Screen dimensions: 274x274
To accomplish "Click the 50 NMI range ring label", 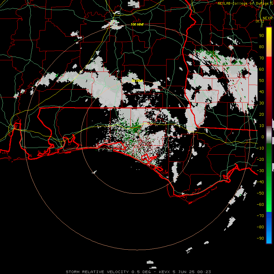I will 137,81.
